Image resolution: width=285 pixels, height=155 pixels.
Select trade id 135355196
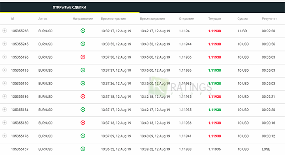[x=20, y=57]
